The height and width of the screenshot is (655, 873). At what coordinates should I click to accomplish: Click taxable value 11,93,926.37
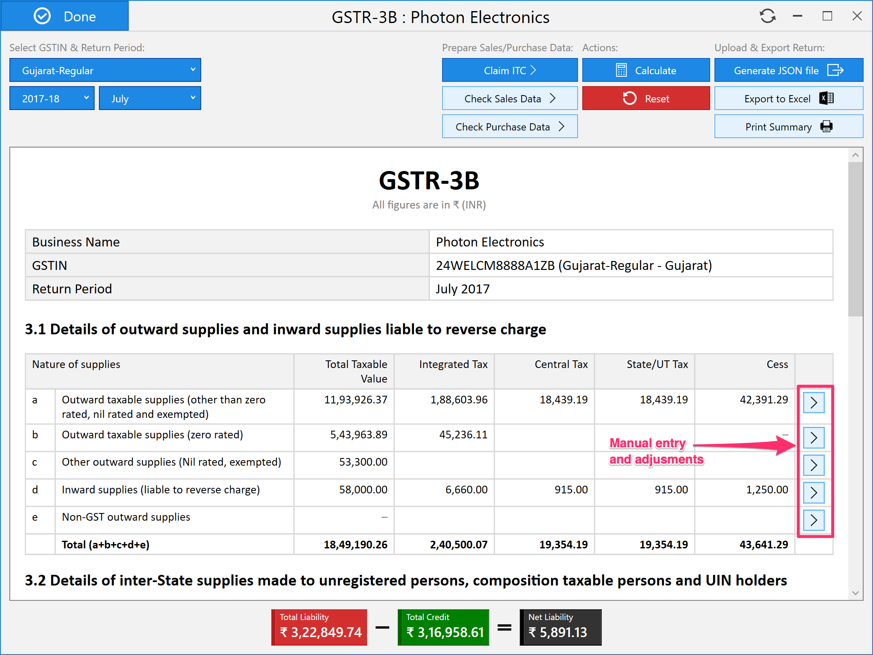(x=356, y=400)
